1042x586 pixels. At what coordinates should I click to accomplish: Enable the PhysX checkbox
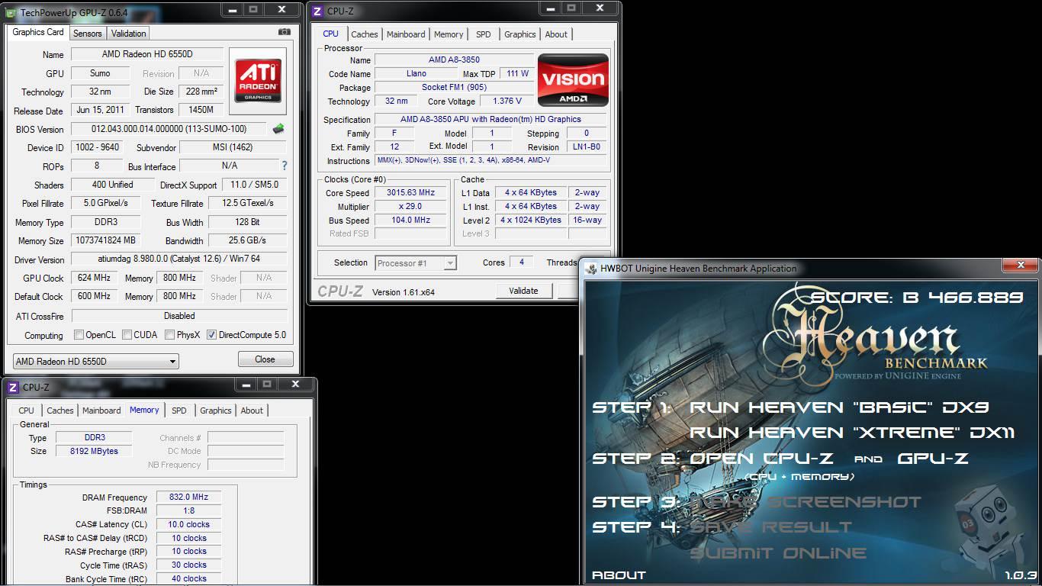pos(169,335)
